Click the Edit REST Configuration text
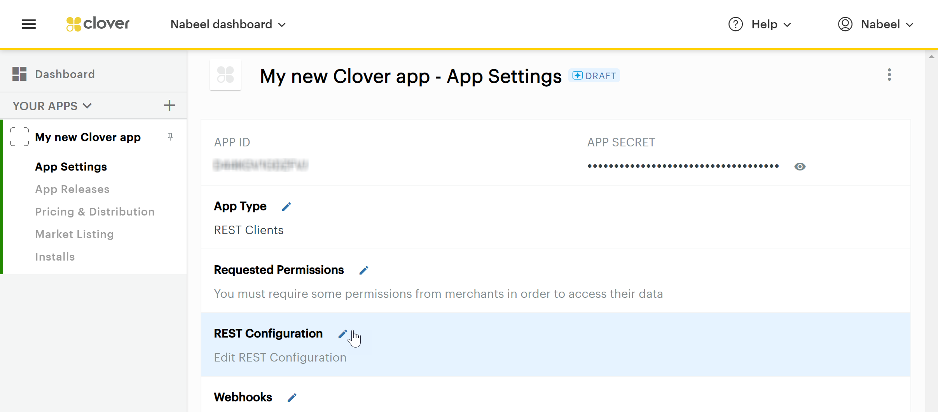938x412 pixels. pos(280,357)
